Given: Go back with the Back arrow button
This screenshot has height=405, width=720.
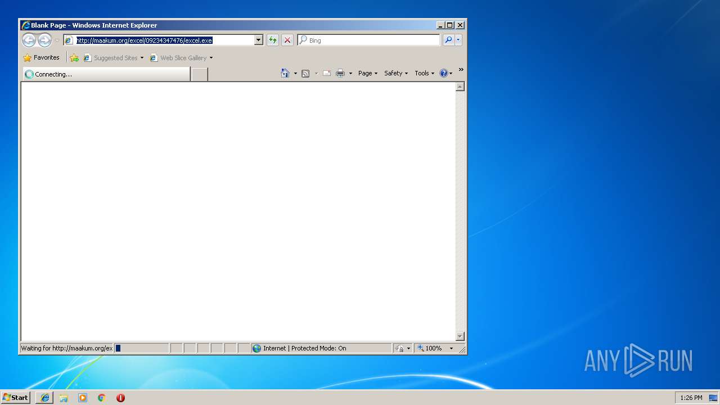Looking at the screenshot, I should coord(29,40).
